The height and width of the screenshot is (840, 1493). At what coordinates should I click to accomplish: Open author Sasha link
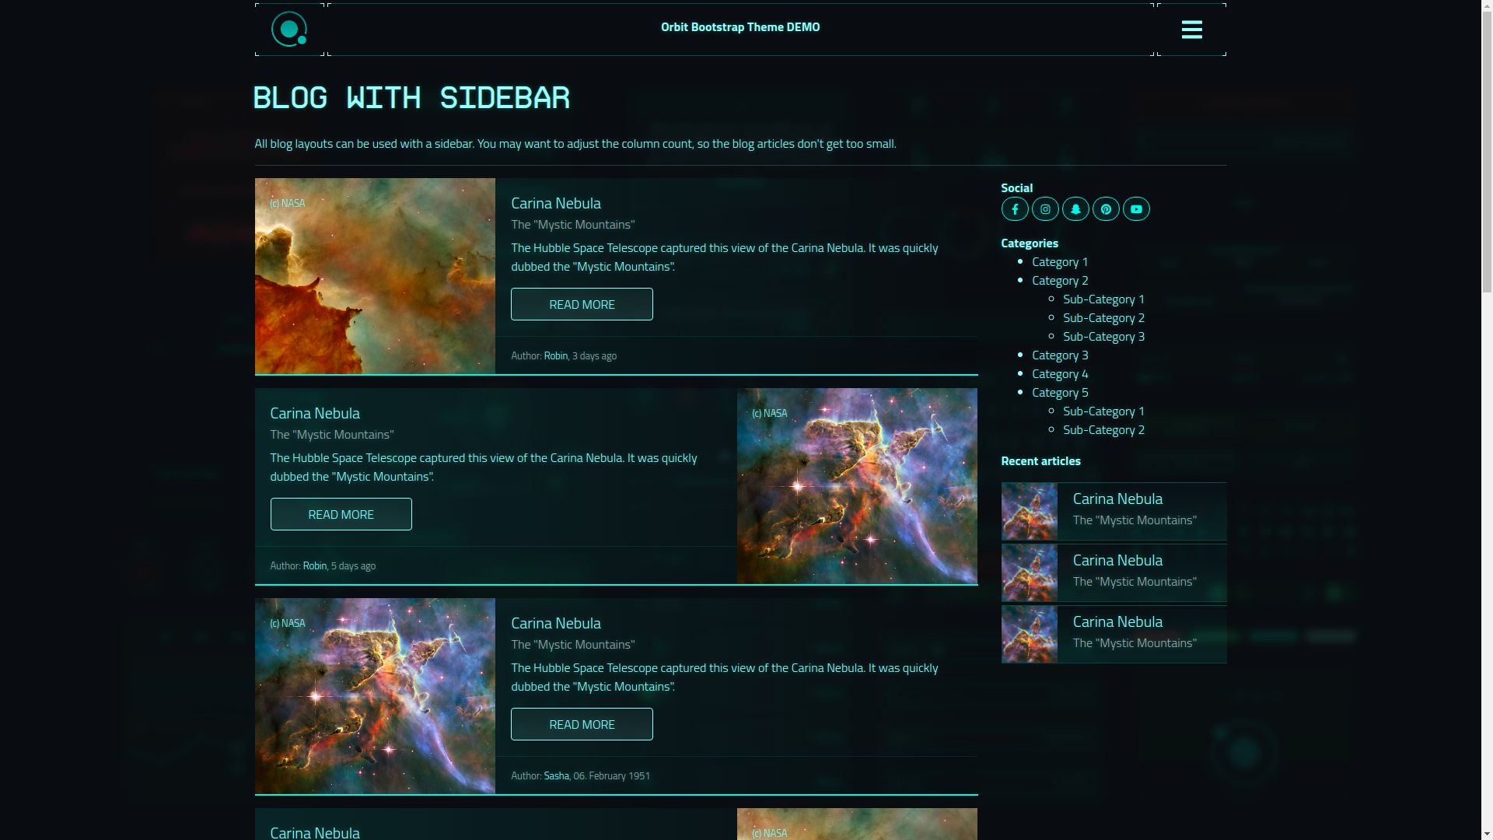556,775
